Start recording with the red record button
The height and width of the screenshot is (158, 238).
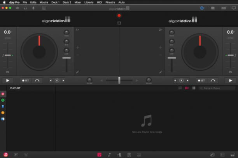(119, 16)
